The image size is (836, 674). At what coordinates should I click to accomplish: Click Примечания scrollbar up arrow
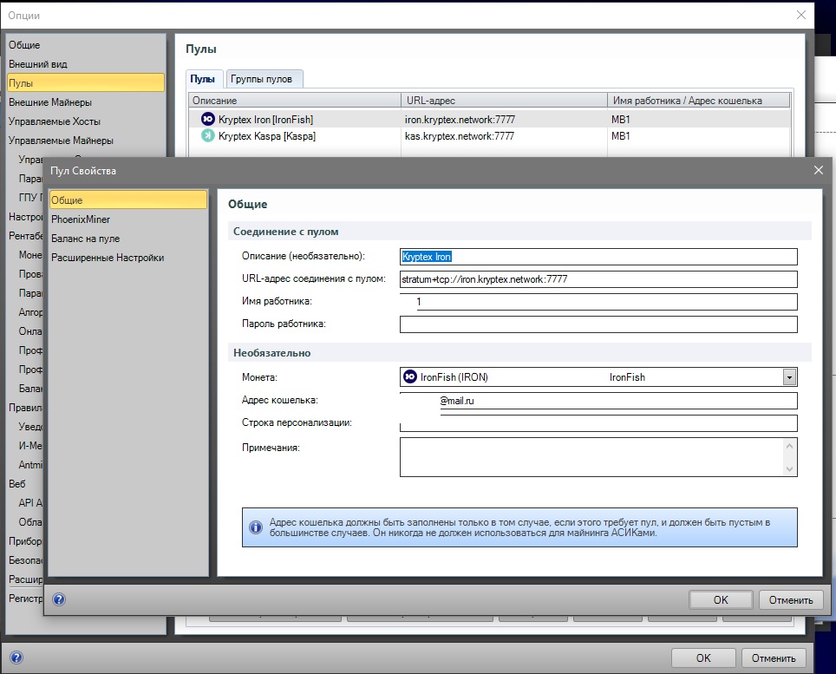click(790, 445)
